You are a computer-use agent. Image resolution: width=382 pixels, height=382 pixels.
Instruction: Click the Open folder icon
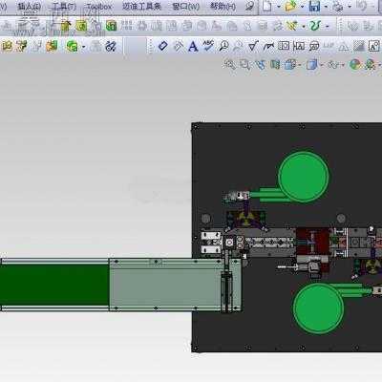point(291,6)
